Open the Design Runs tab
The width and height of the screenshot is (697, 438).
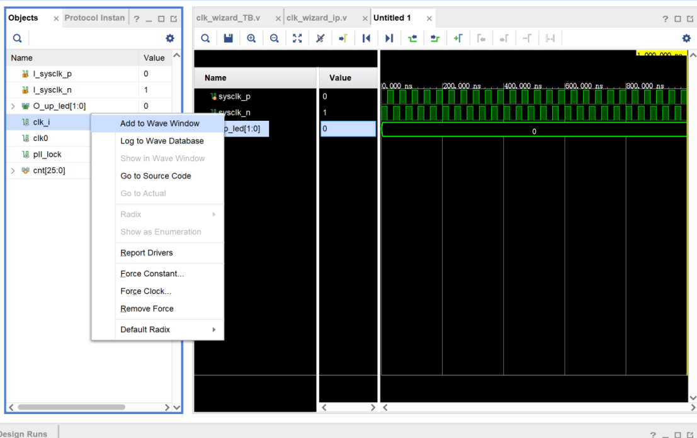[25, 434]
